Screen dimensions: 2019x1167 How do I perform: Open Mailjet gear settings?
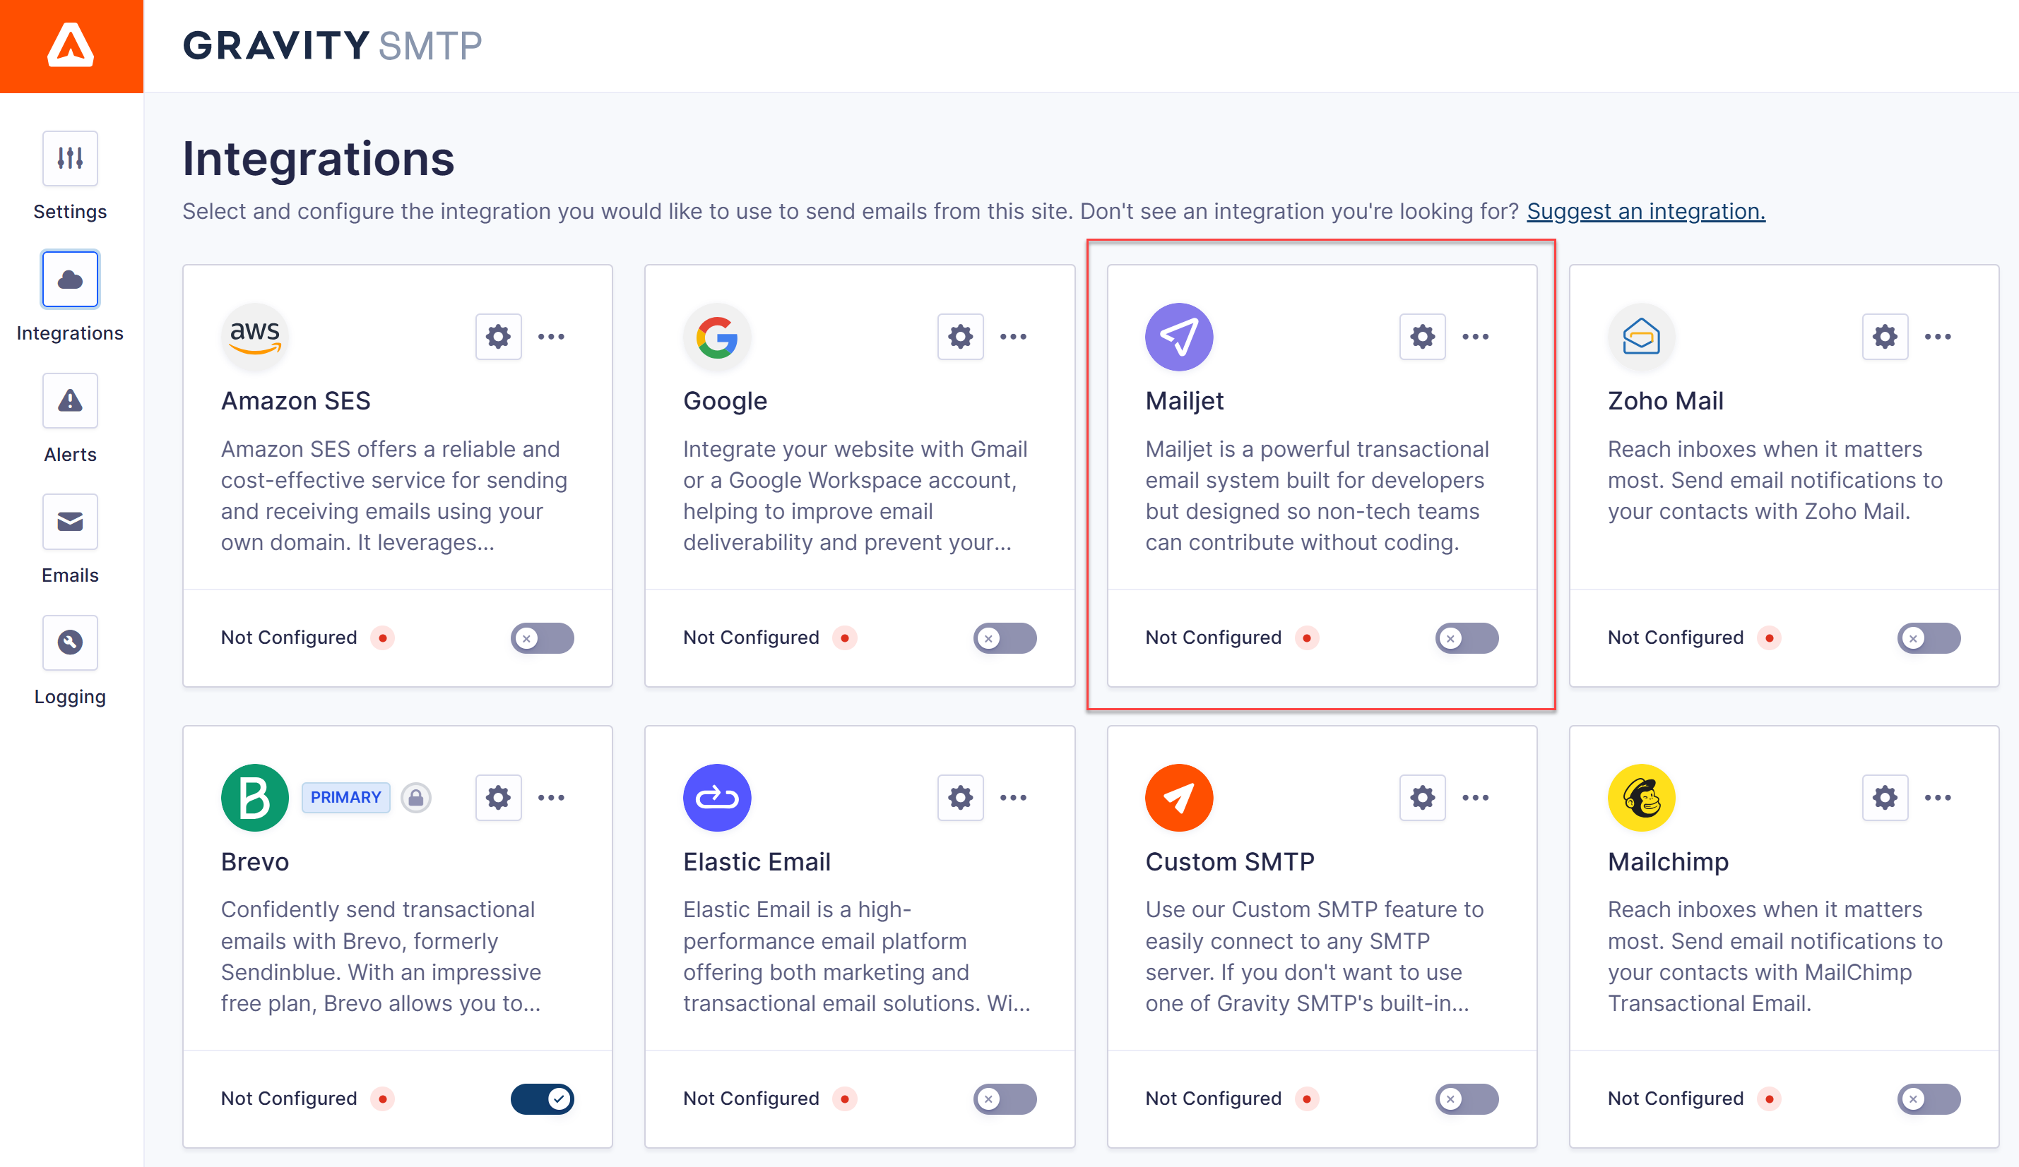pos(1422,336)
